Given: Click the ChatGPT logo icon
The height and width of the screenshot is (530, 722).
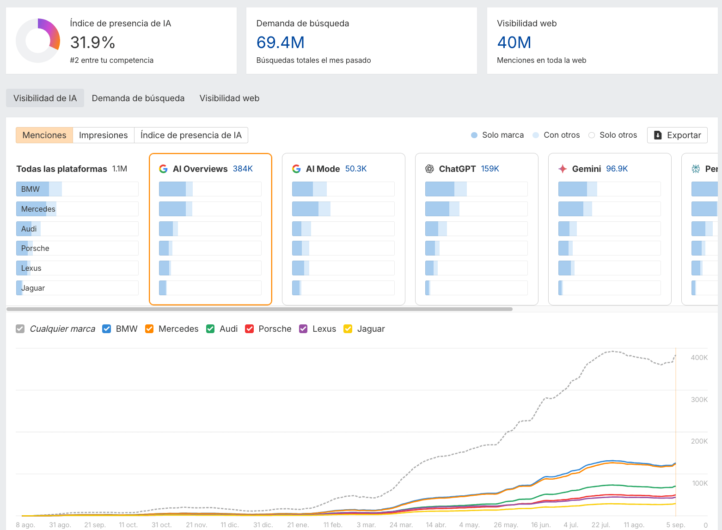Looking at the screenshot, I should [x=430, y=169].
